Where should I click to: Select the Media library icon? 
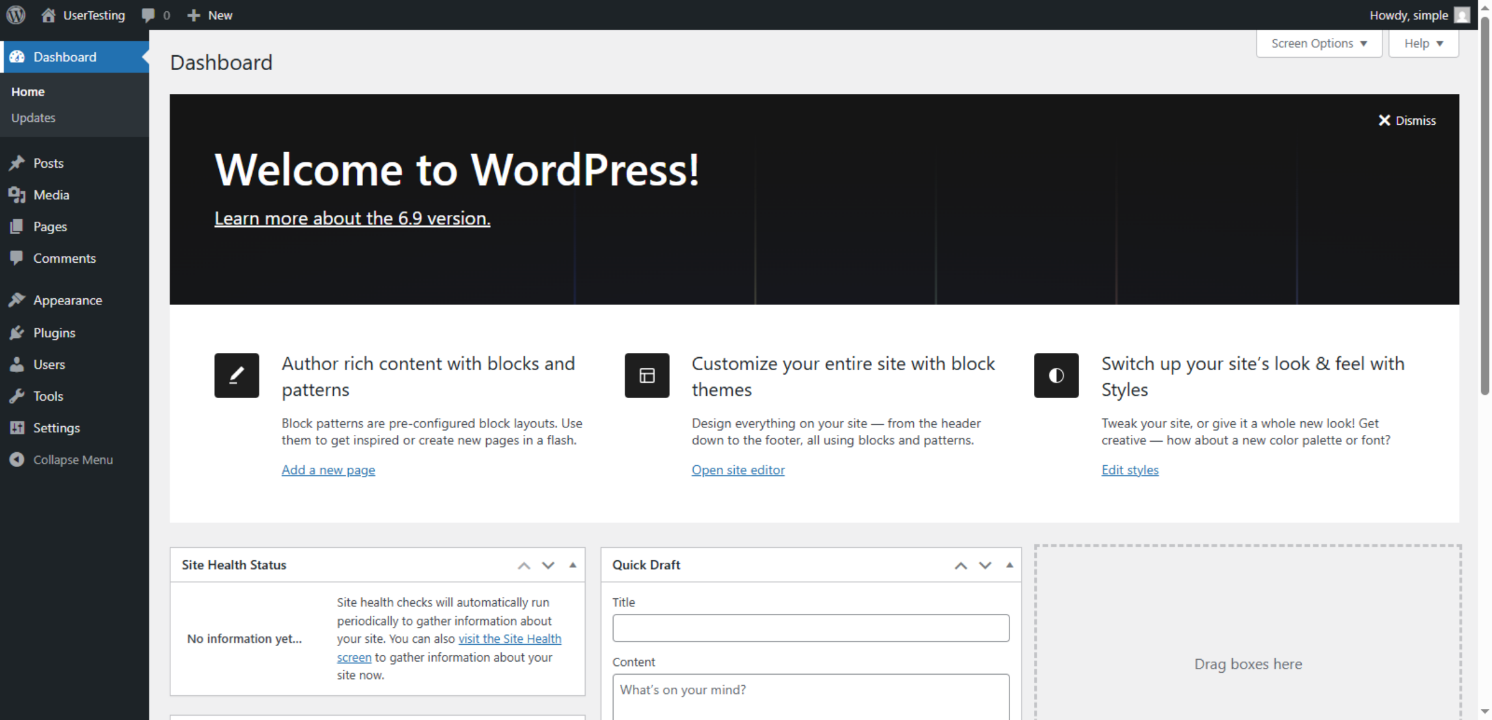click(17, 194)
